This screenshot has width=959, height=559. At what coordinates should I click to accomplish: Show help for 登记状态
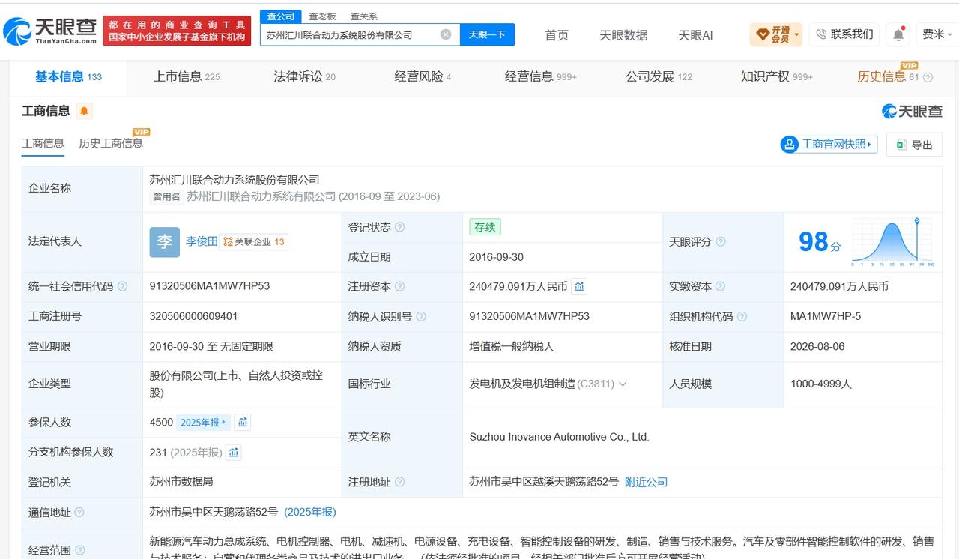[400, 227]
